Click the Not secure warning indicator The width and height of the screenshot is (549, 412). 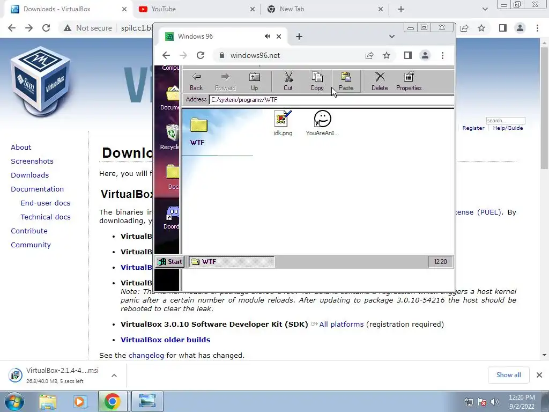coord(88,28)
